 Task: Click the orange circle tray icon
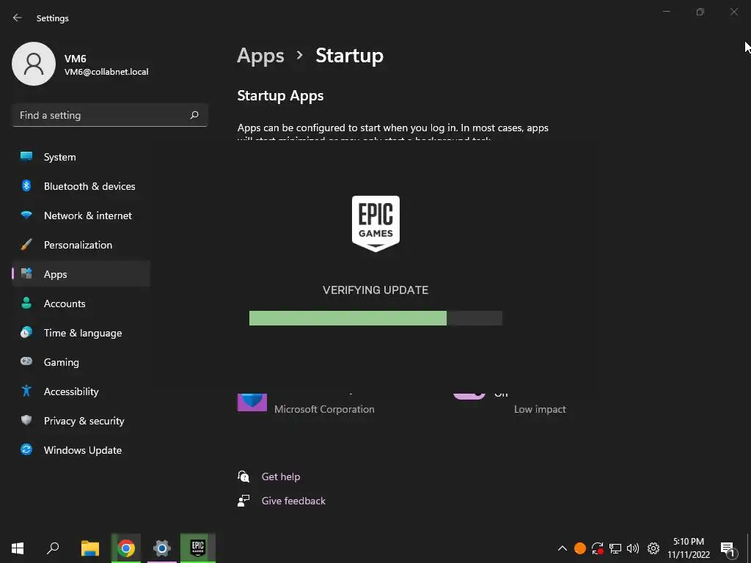click(x=580, y=548)
